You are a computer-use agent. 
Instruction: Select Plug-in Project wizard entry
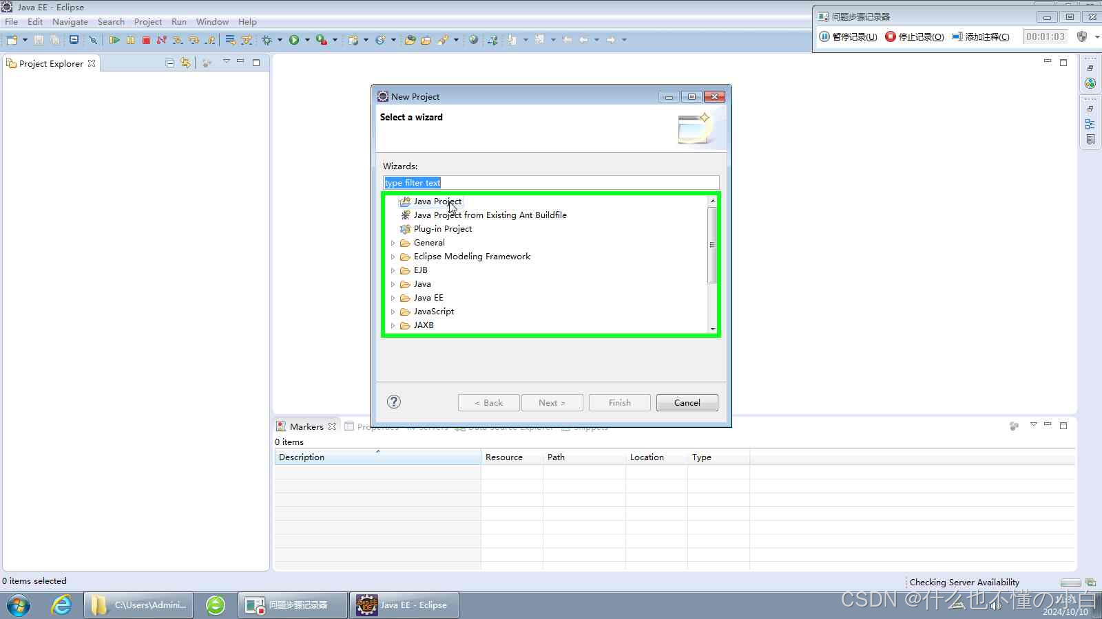pos(442,229)
